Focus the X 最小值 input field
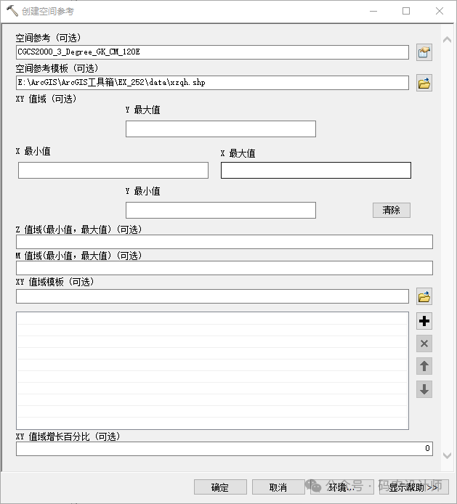 click(x=113, y=171)
